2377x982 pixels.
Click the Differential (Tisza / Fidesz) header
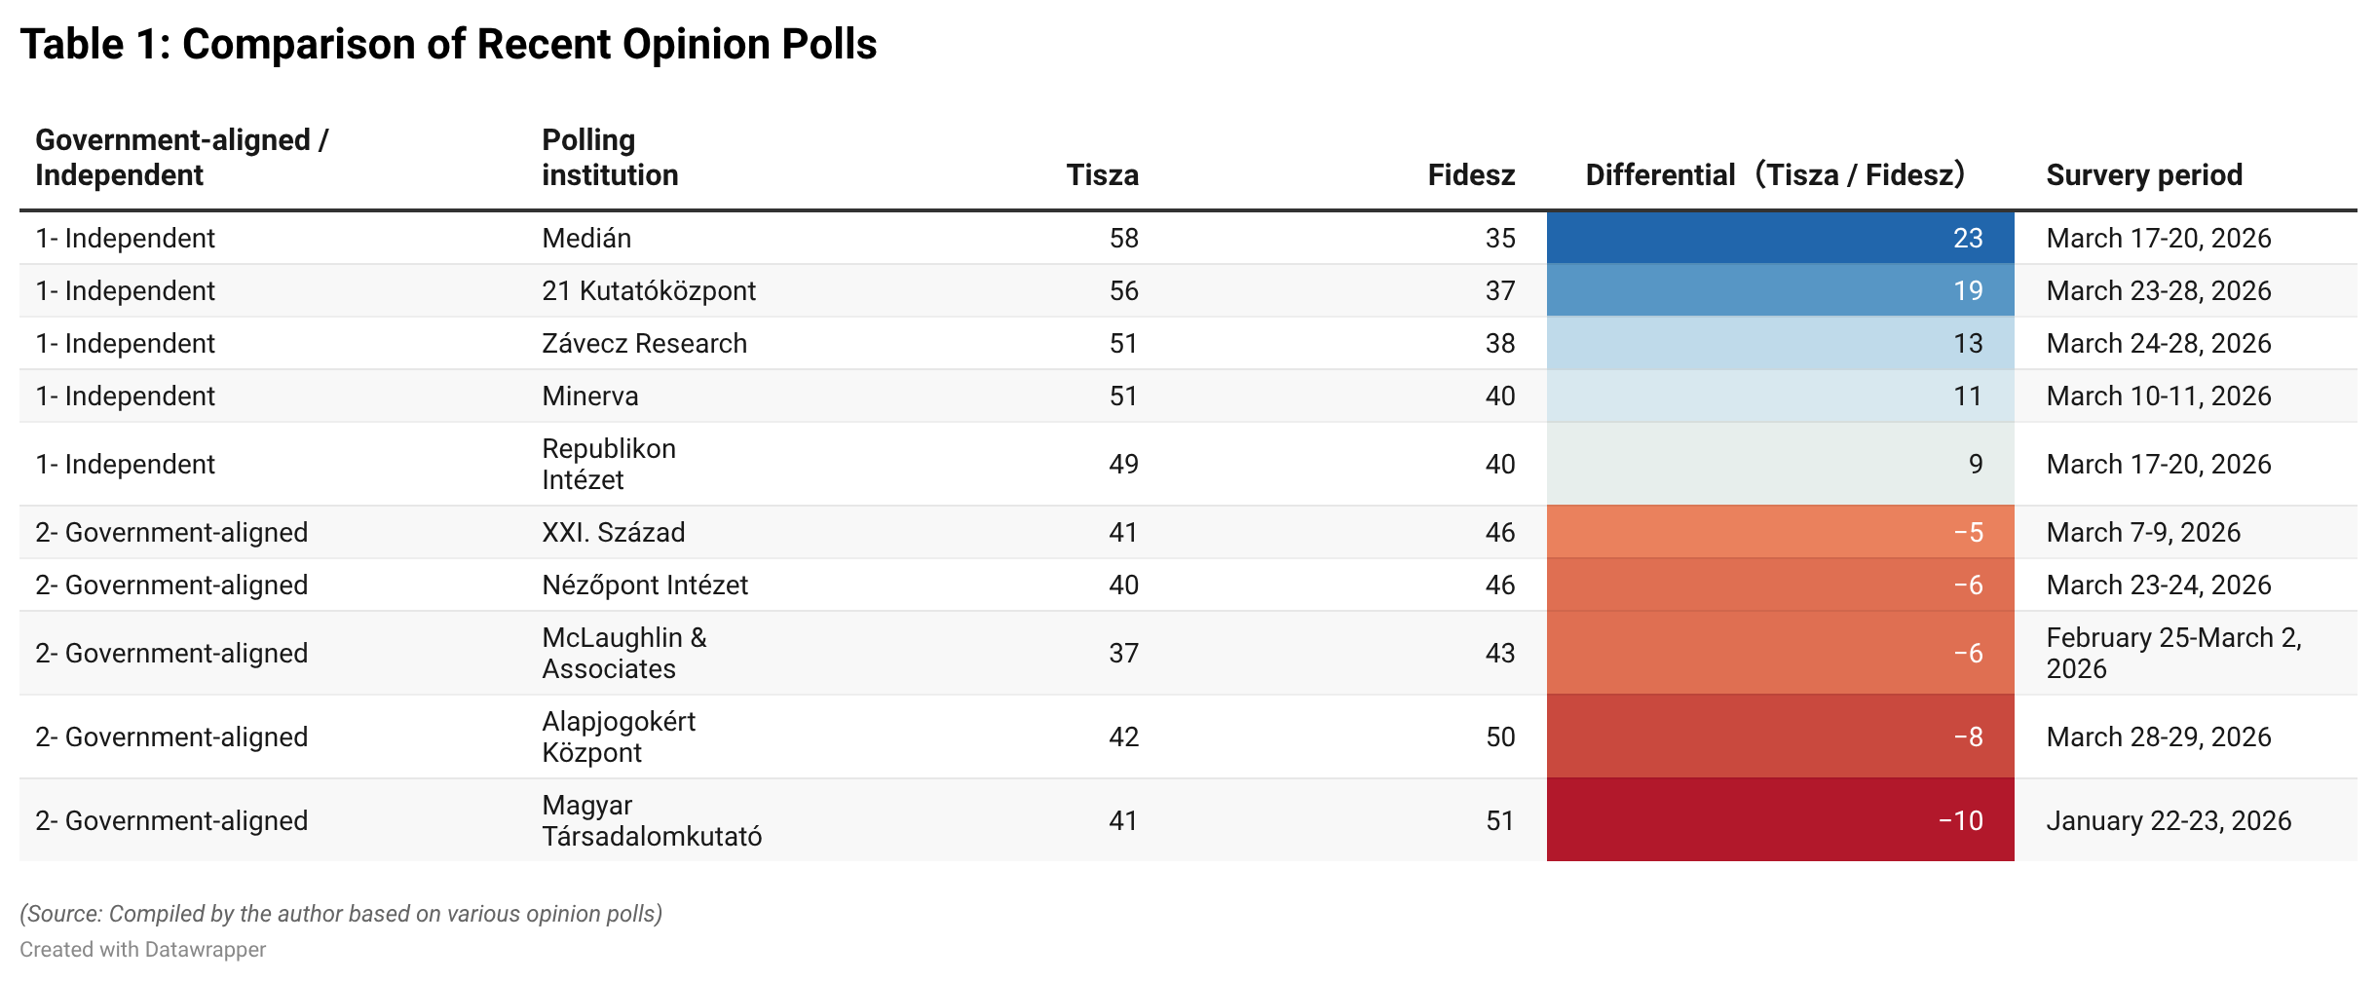coord(1775,175)
